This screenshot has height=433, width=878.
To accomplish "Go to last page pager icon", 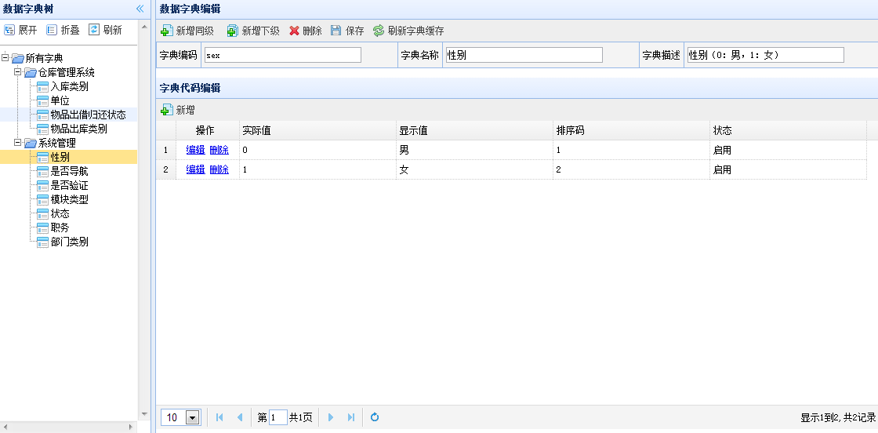I will point(351,417).
